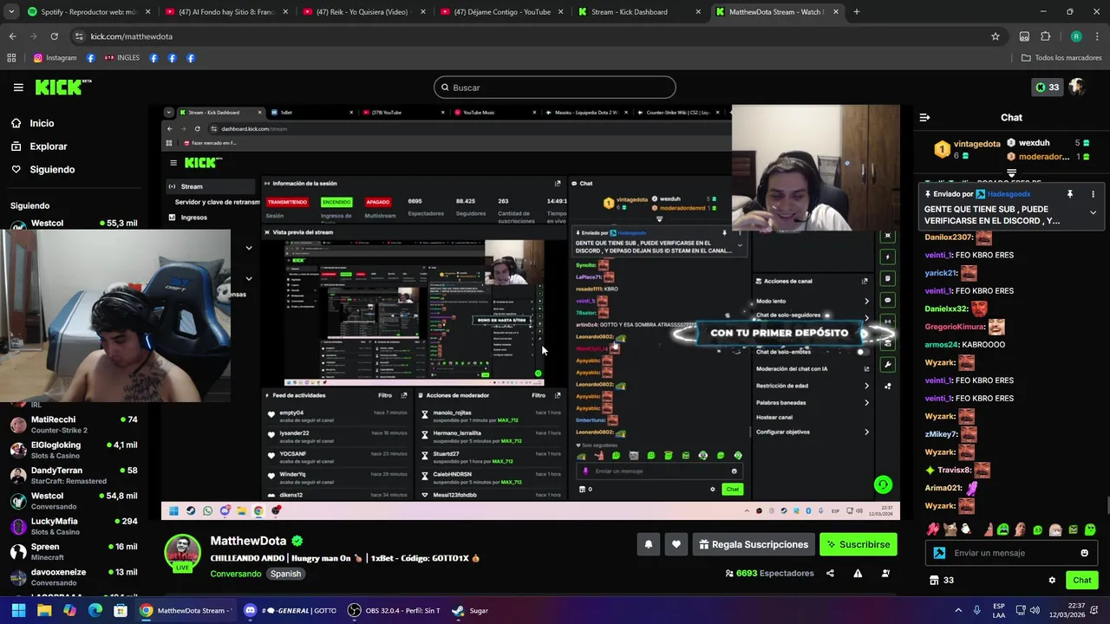Viewport: 1110px width, 624px height.
Task: Open the browser apps grid icon
Action: 11,58
